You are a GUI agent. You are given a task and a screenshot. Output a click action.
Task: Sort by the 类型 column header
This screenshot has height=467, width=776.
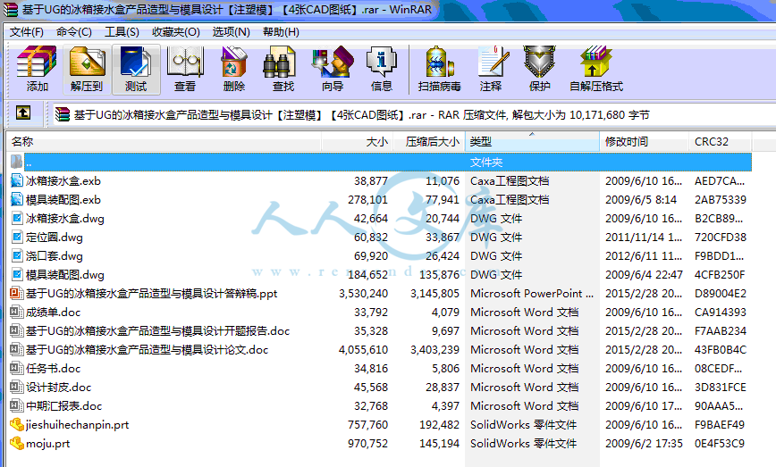[x=532, y=142]
